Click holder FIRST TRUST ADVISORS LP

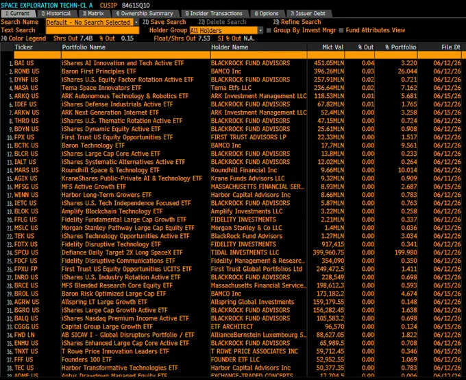click(249, 137)
